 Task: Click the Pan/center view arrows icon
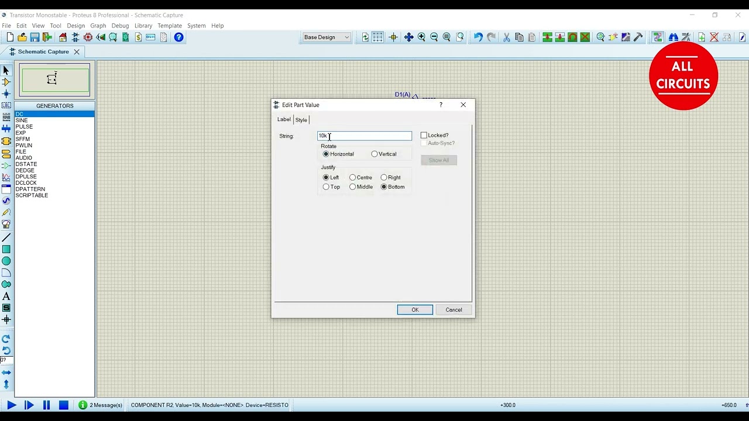tap(408, 37)
